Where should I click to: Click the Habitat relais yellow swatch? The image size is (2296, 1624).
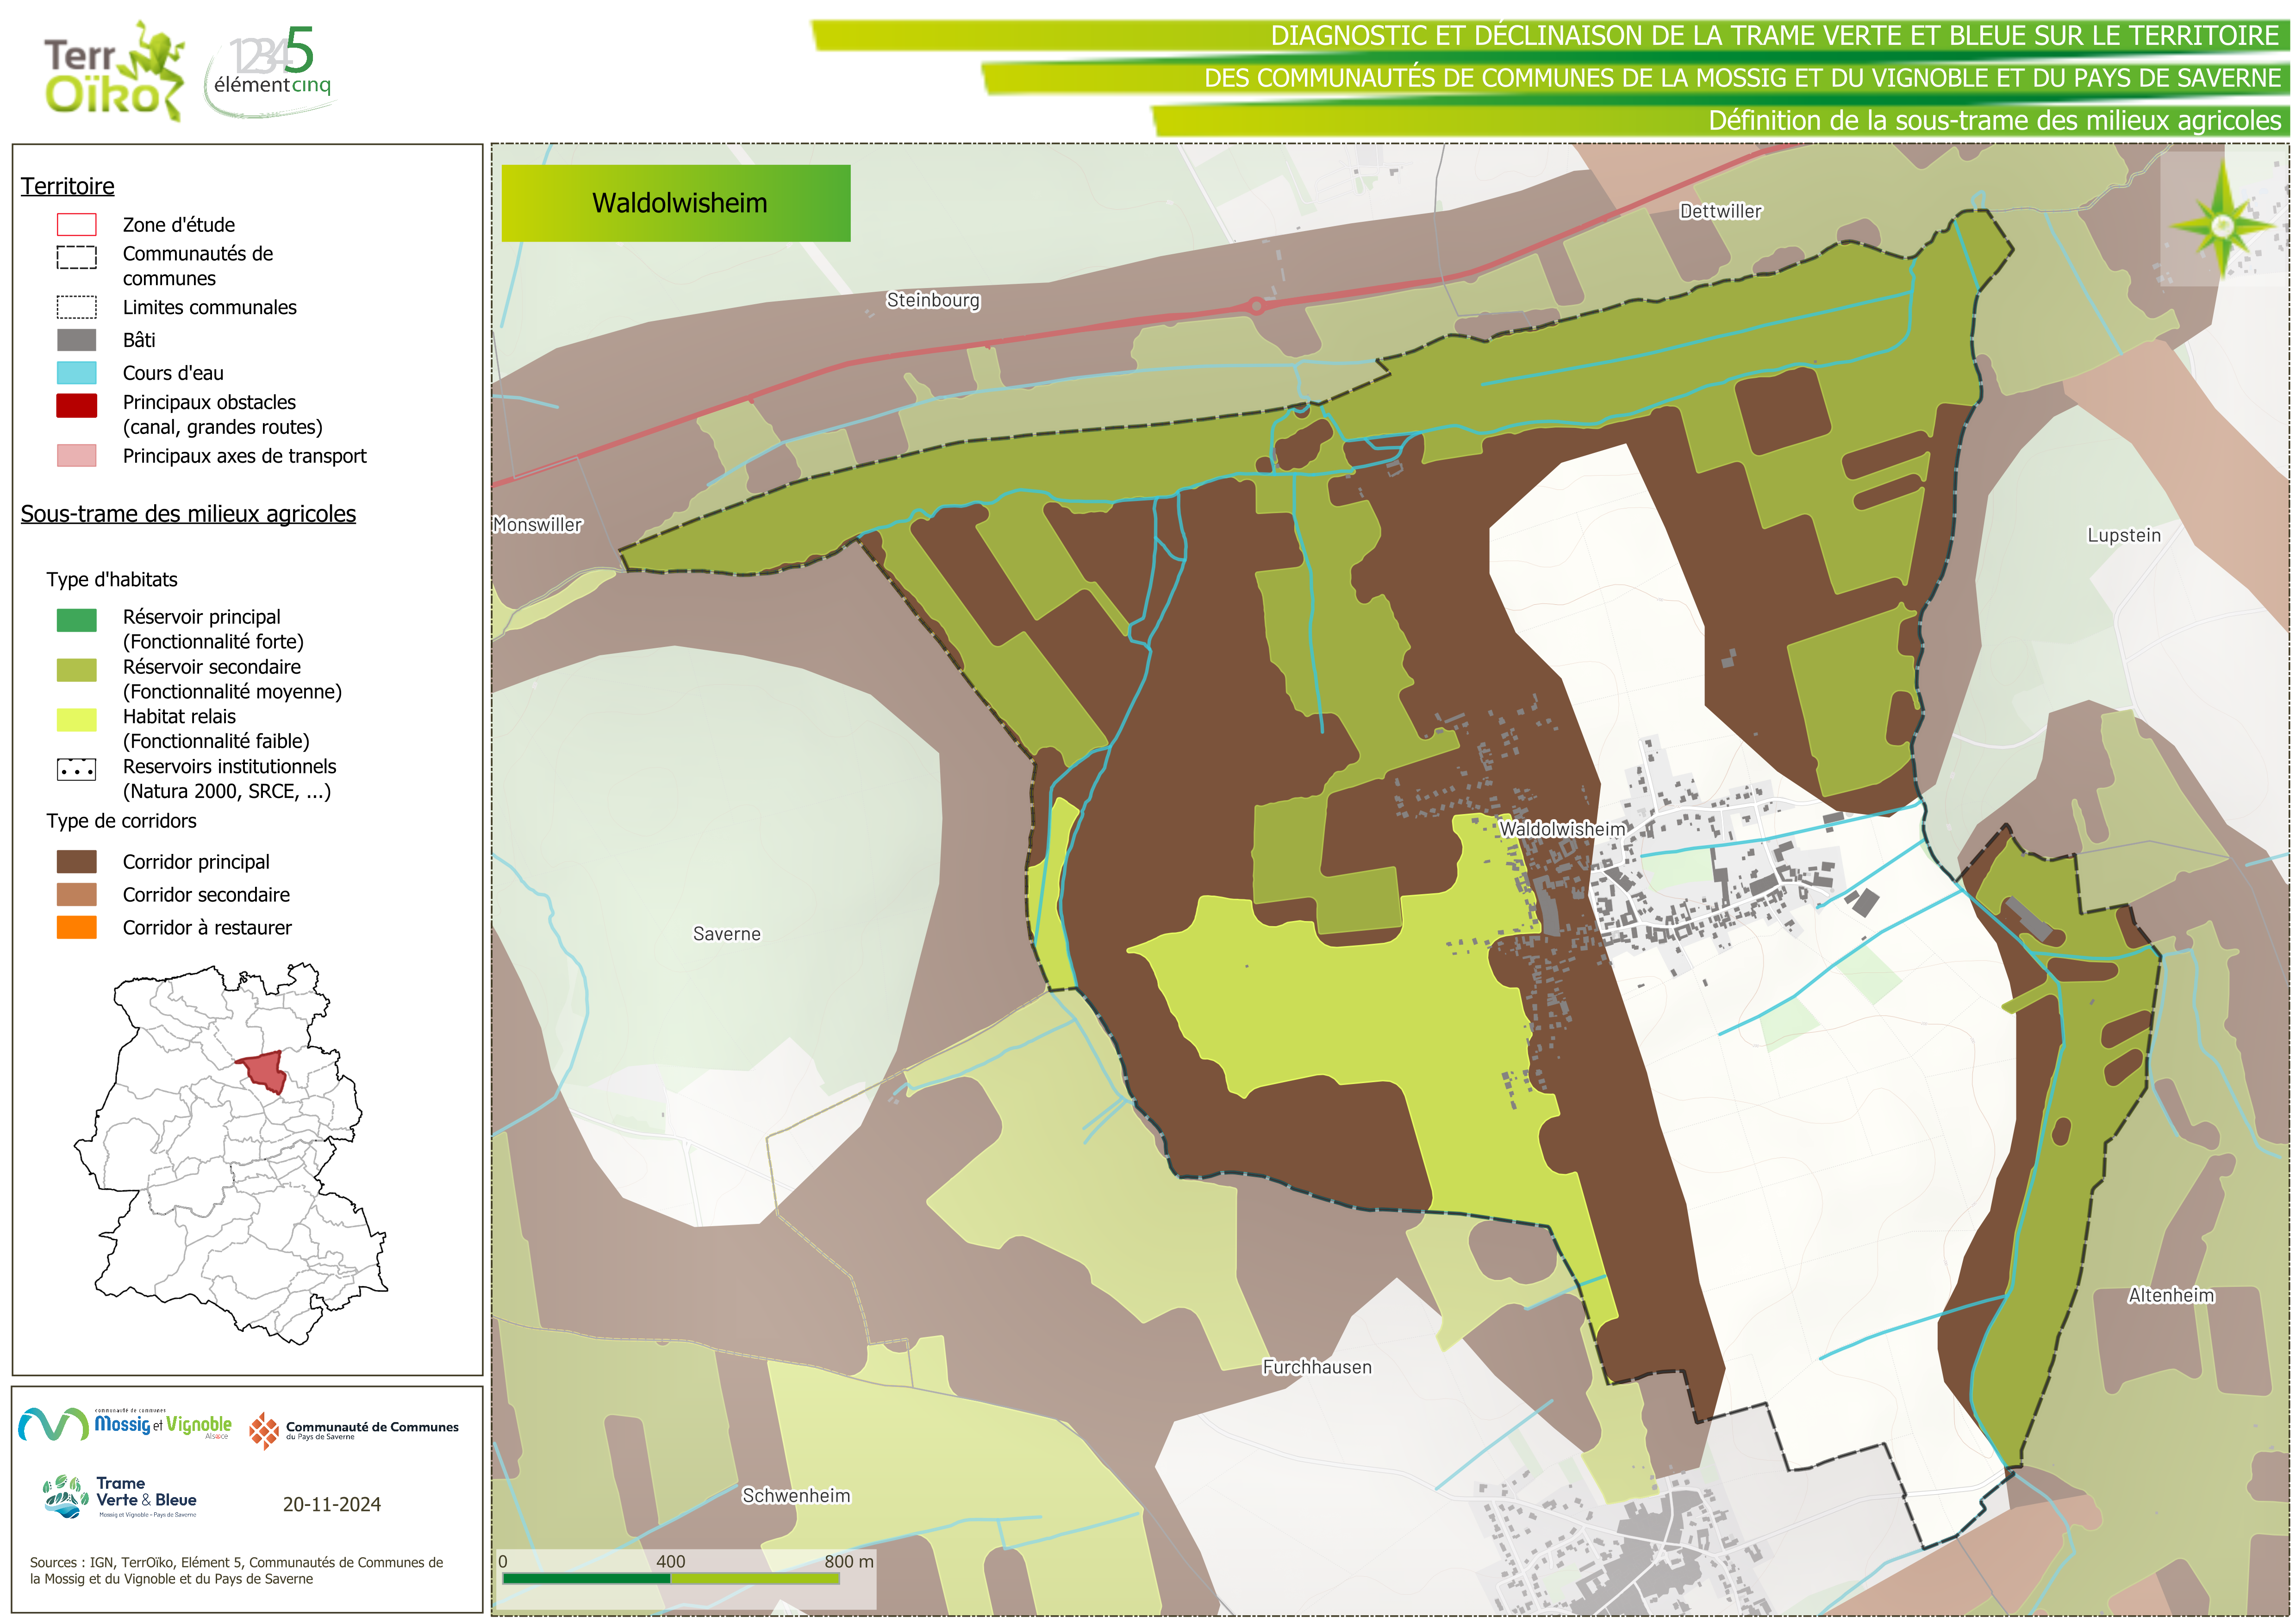77,720
